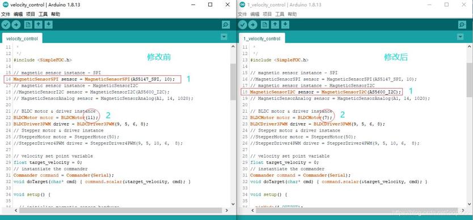Select the 1_velocity_control sketch tab
This screenshot has width=473, height=220.
pos(262,39)
